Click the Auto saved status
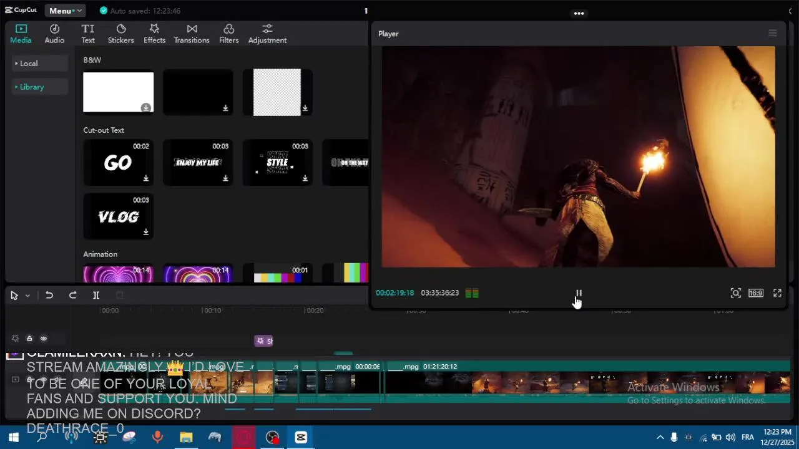 [140, 11]
